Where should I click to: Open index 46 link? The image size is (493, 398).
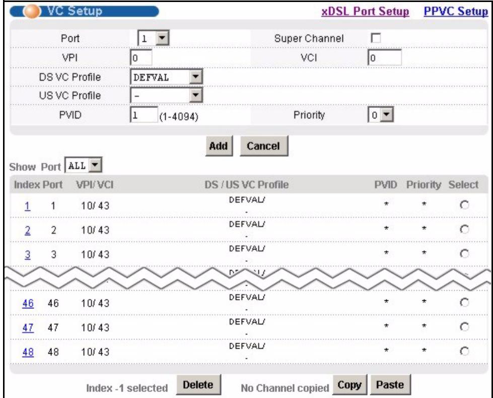28,303
